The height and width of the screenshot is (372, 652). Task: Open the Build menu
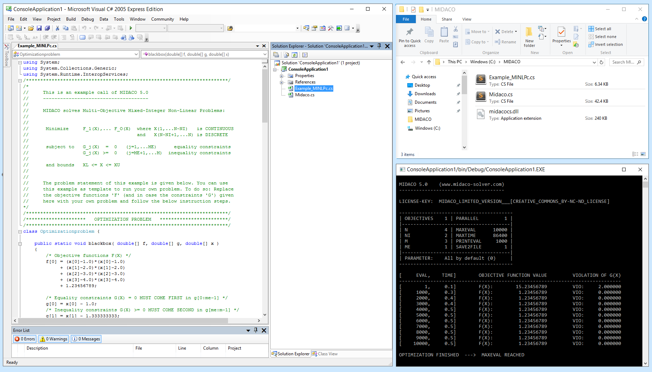[71, 19]
